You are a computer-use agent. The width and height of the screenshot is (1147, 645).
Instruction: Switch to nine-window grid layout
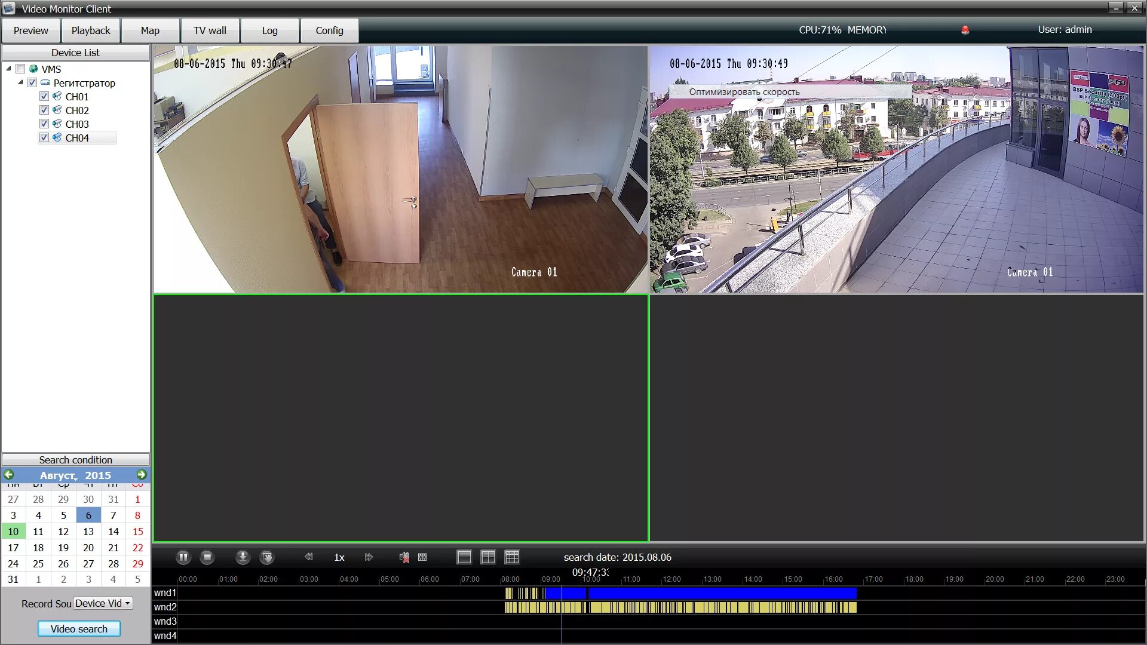[x=512, y=557]
